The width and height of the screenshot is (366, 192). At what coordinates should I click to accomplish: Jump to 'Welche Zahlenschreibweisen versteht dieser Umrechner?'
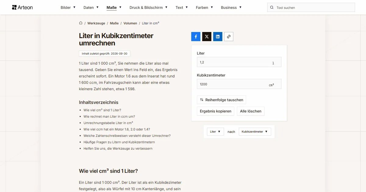click(127, 136)
